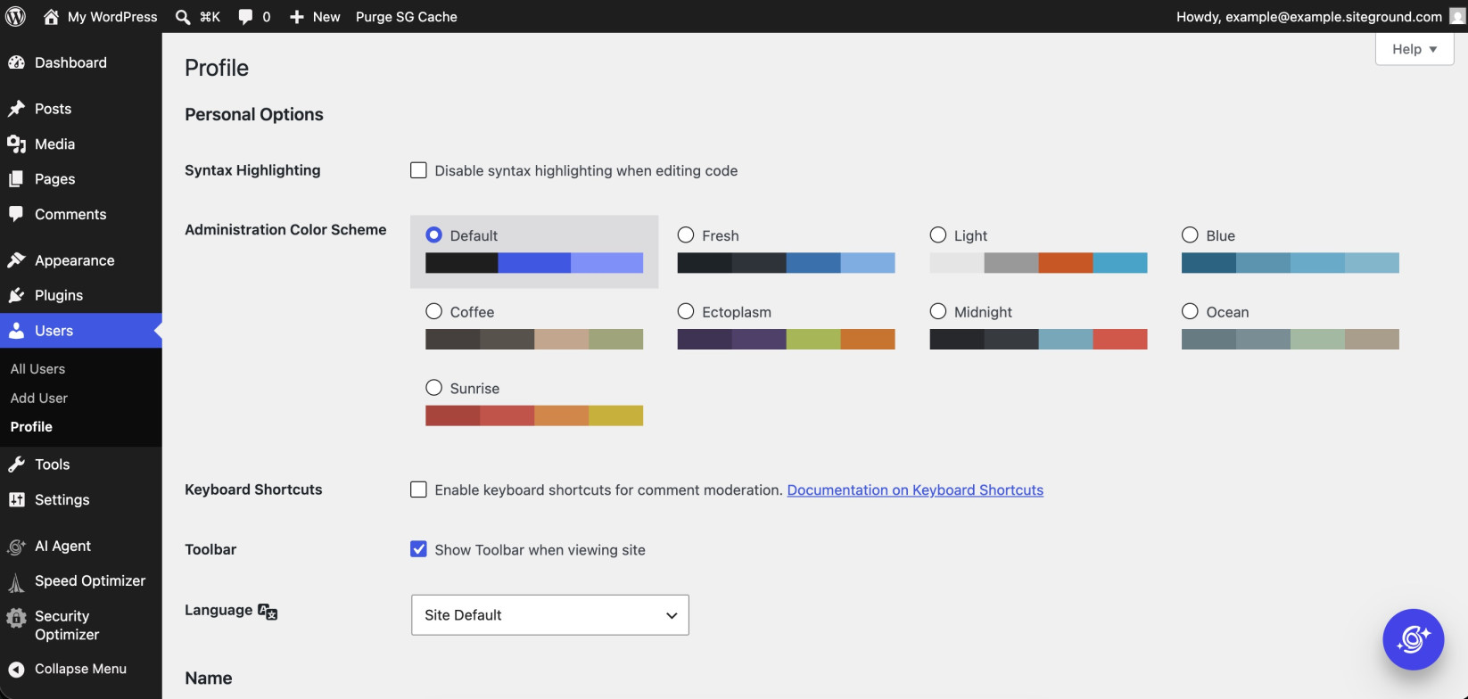Viewport: 1468px width, 699px height.
Task: Click the translation icon beside Language
Action: [x=268, y=612]
